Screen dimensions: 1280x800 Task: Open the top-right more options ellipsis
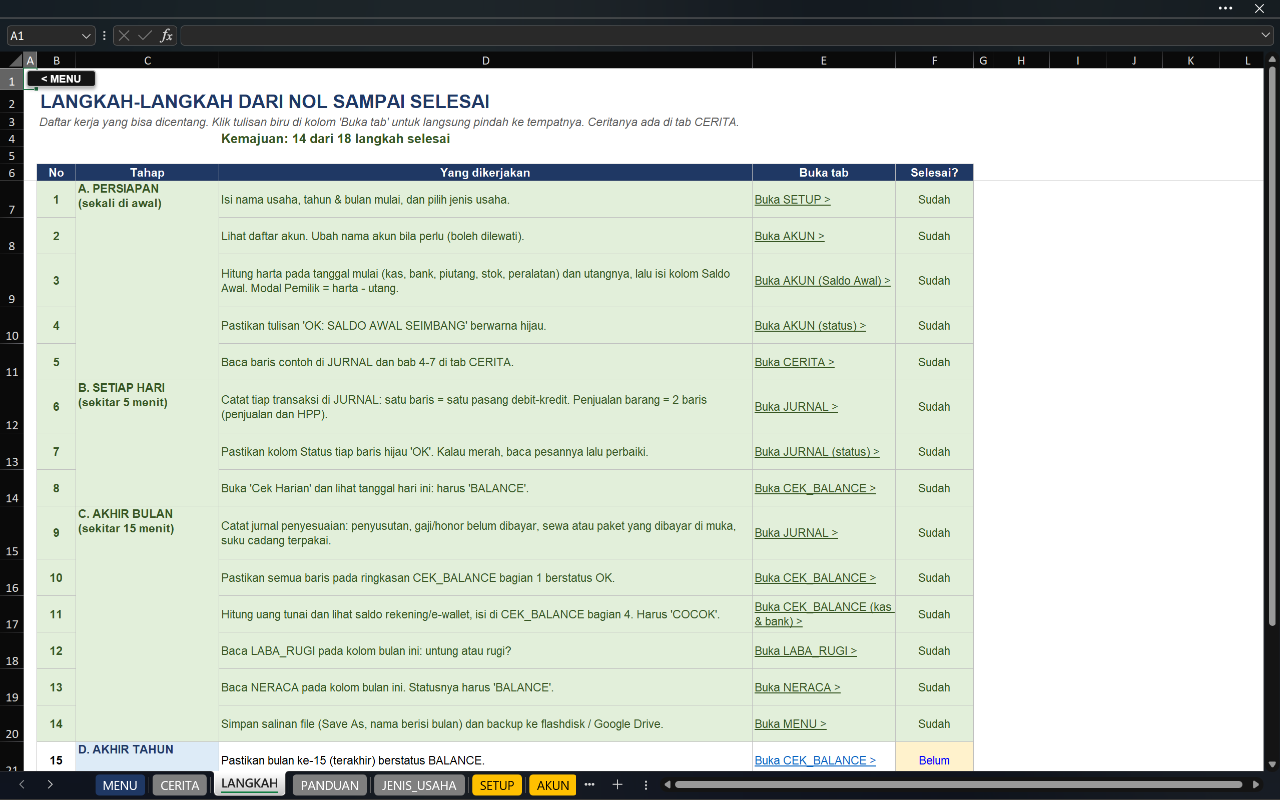pyautogui.click(x=1225, y=8)
